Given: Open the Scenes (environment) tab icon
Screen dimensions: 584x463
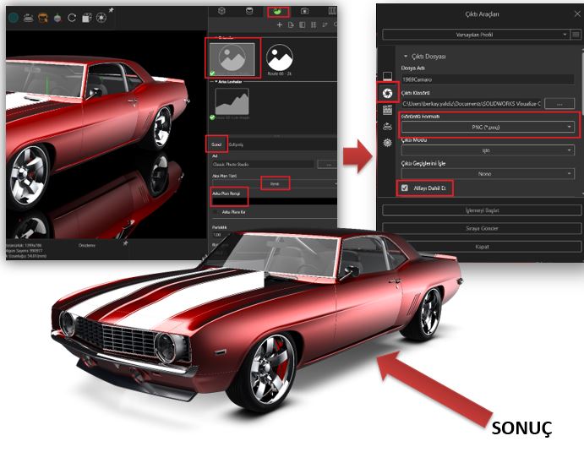Looking at the screenshot, I should pyautogui.click(x=276, y=11).
